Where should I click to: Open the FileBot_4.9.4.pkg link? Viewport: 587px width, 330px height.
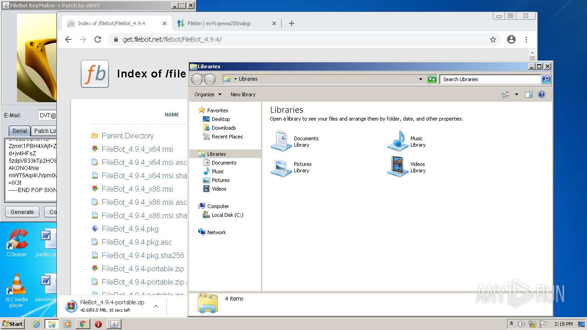tap(130, 229)
